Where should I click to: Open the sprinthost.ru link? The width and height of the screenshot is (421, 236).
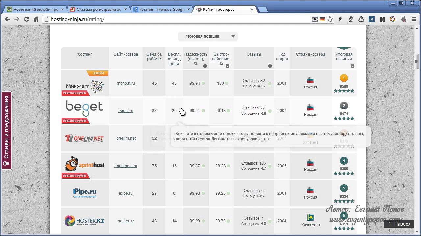tap(126, 166)
